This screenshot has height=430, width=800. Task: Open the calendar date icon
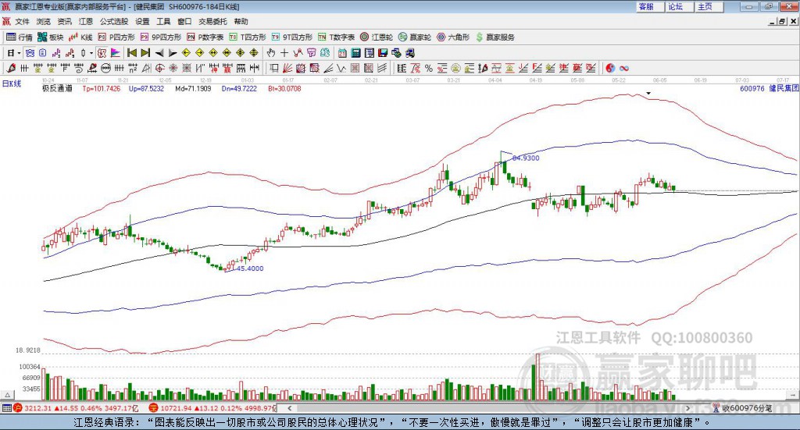(x=342, y=53)
